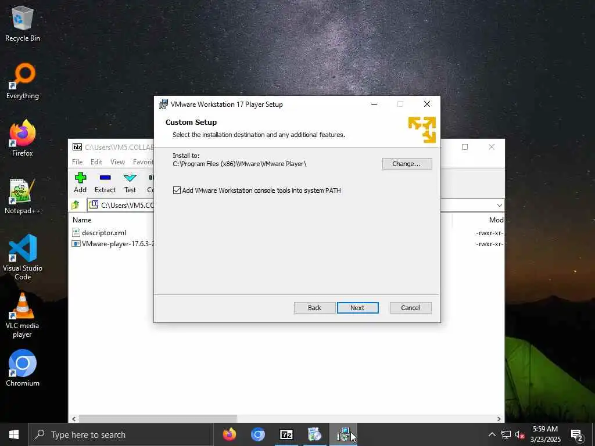This screenshot has width=595, height=446.
Task: Uncheck Add VMware console tools into PATH
Action: tap(177, 190)
